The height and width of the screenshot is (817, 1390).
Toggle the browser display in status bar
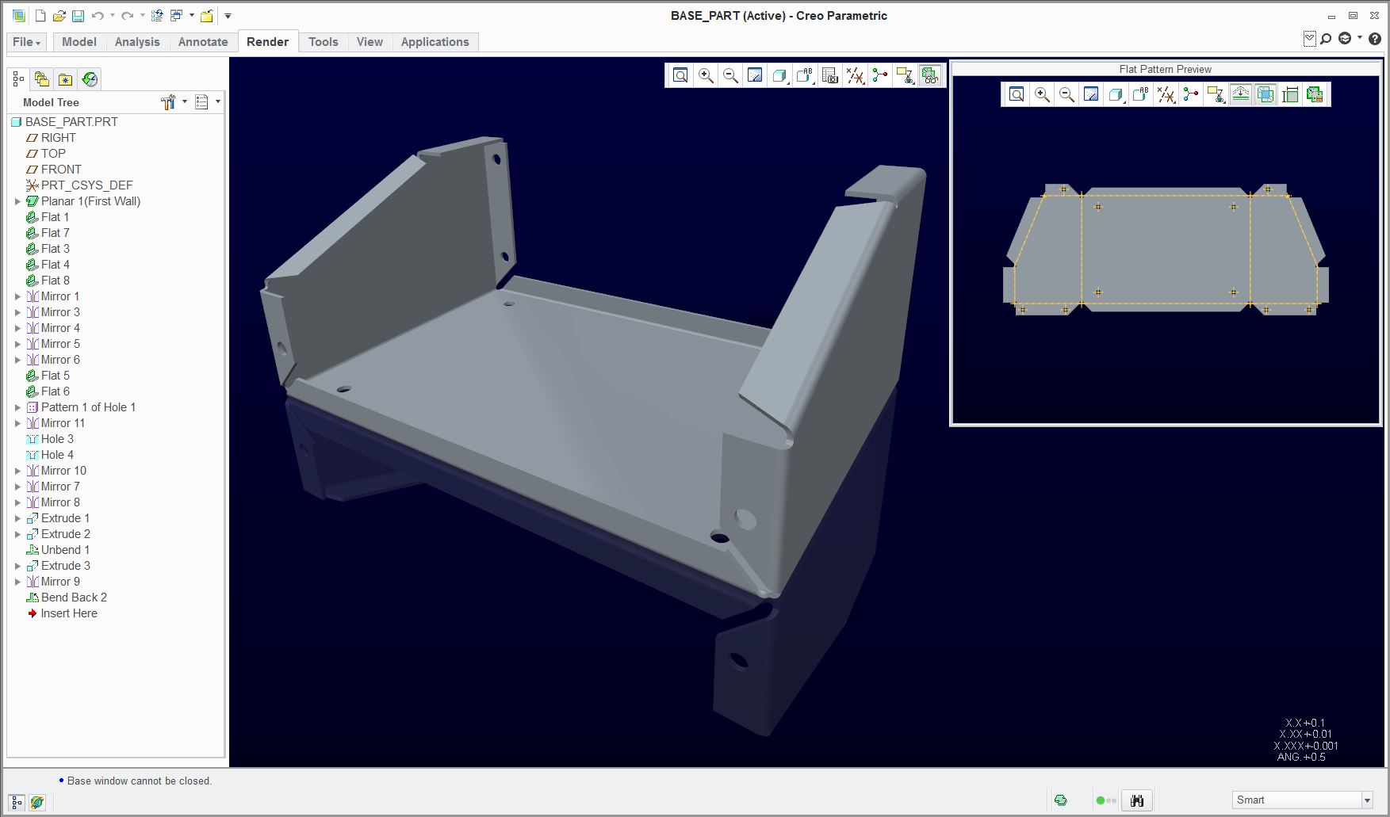click(36, 803)
